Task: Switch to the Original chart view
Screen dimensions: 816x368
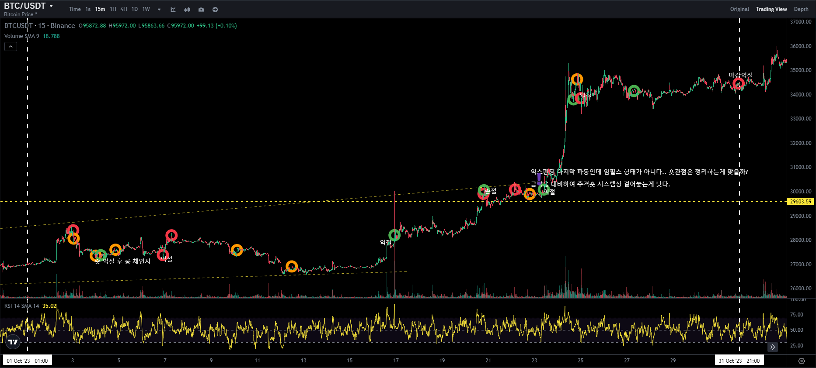Action: point(739,9)
